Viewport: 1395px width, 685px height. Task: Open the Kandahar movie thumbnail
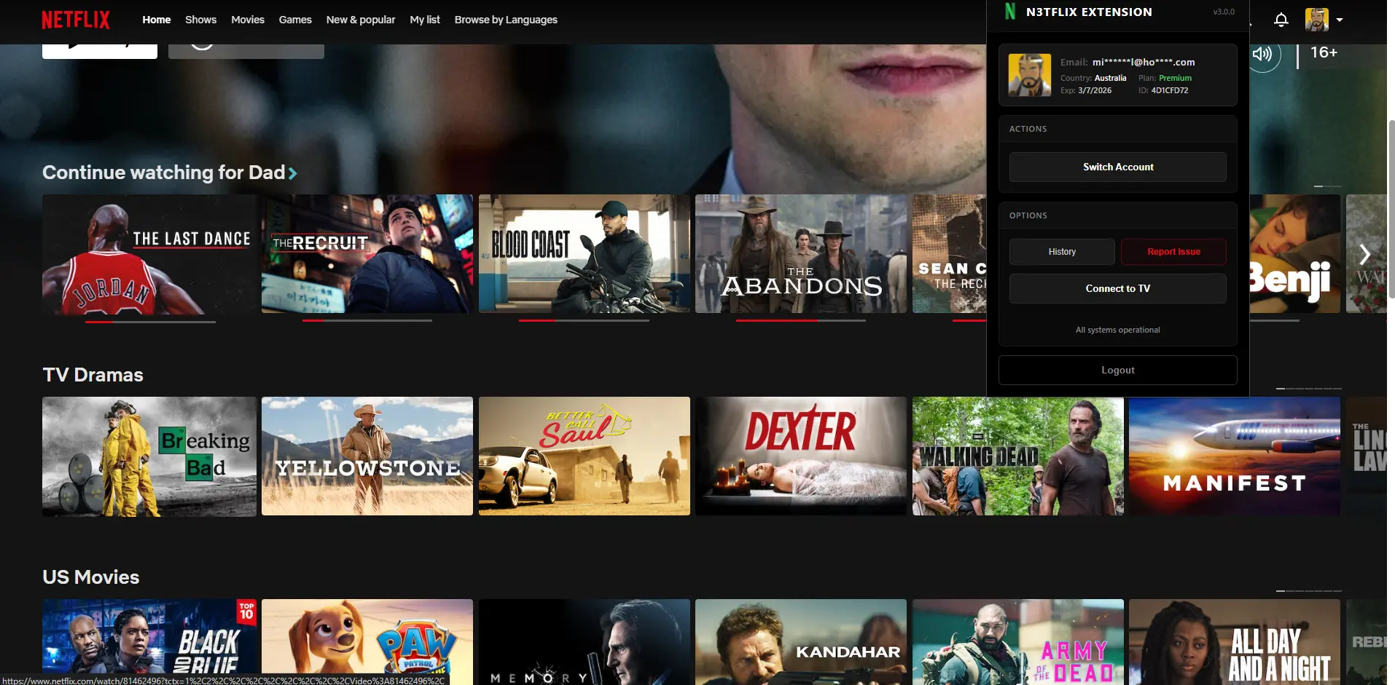tap(801, 642)
